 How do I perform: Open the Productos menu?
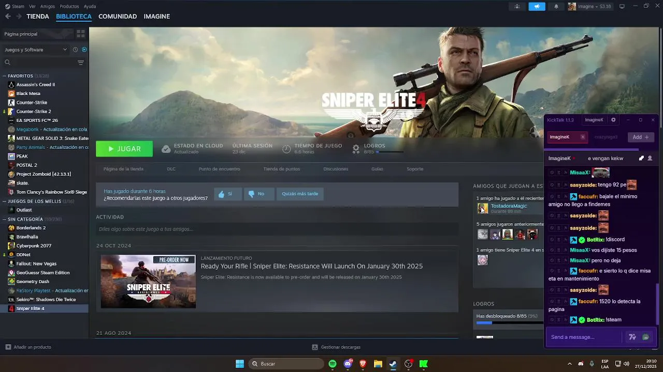pyautogui.click(x=69, y=6)
